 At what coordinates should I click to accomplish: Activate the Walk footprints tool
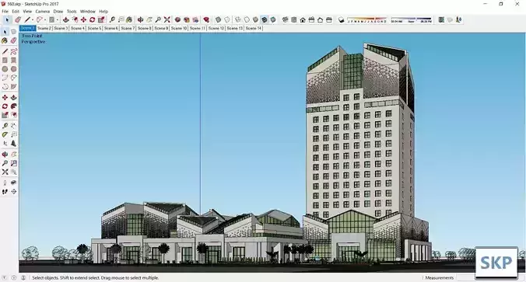5,192
